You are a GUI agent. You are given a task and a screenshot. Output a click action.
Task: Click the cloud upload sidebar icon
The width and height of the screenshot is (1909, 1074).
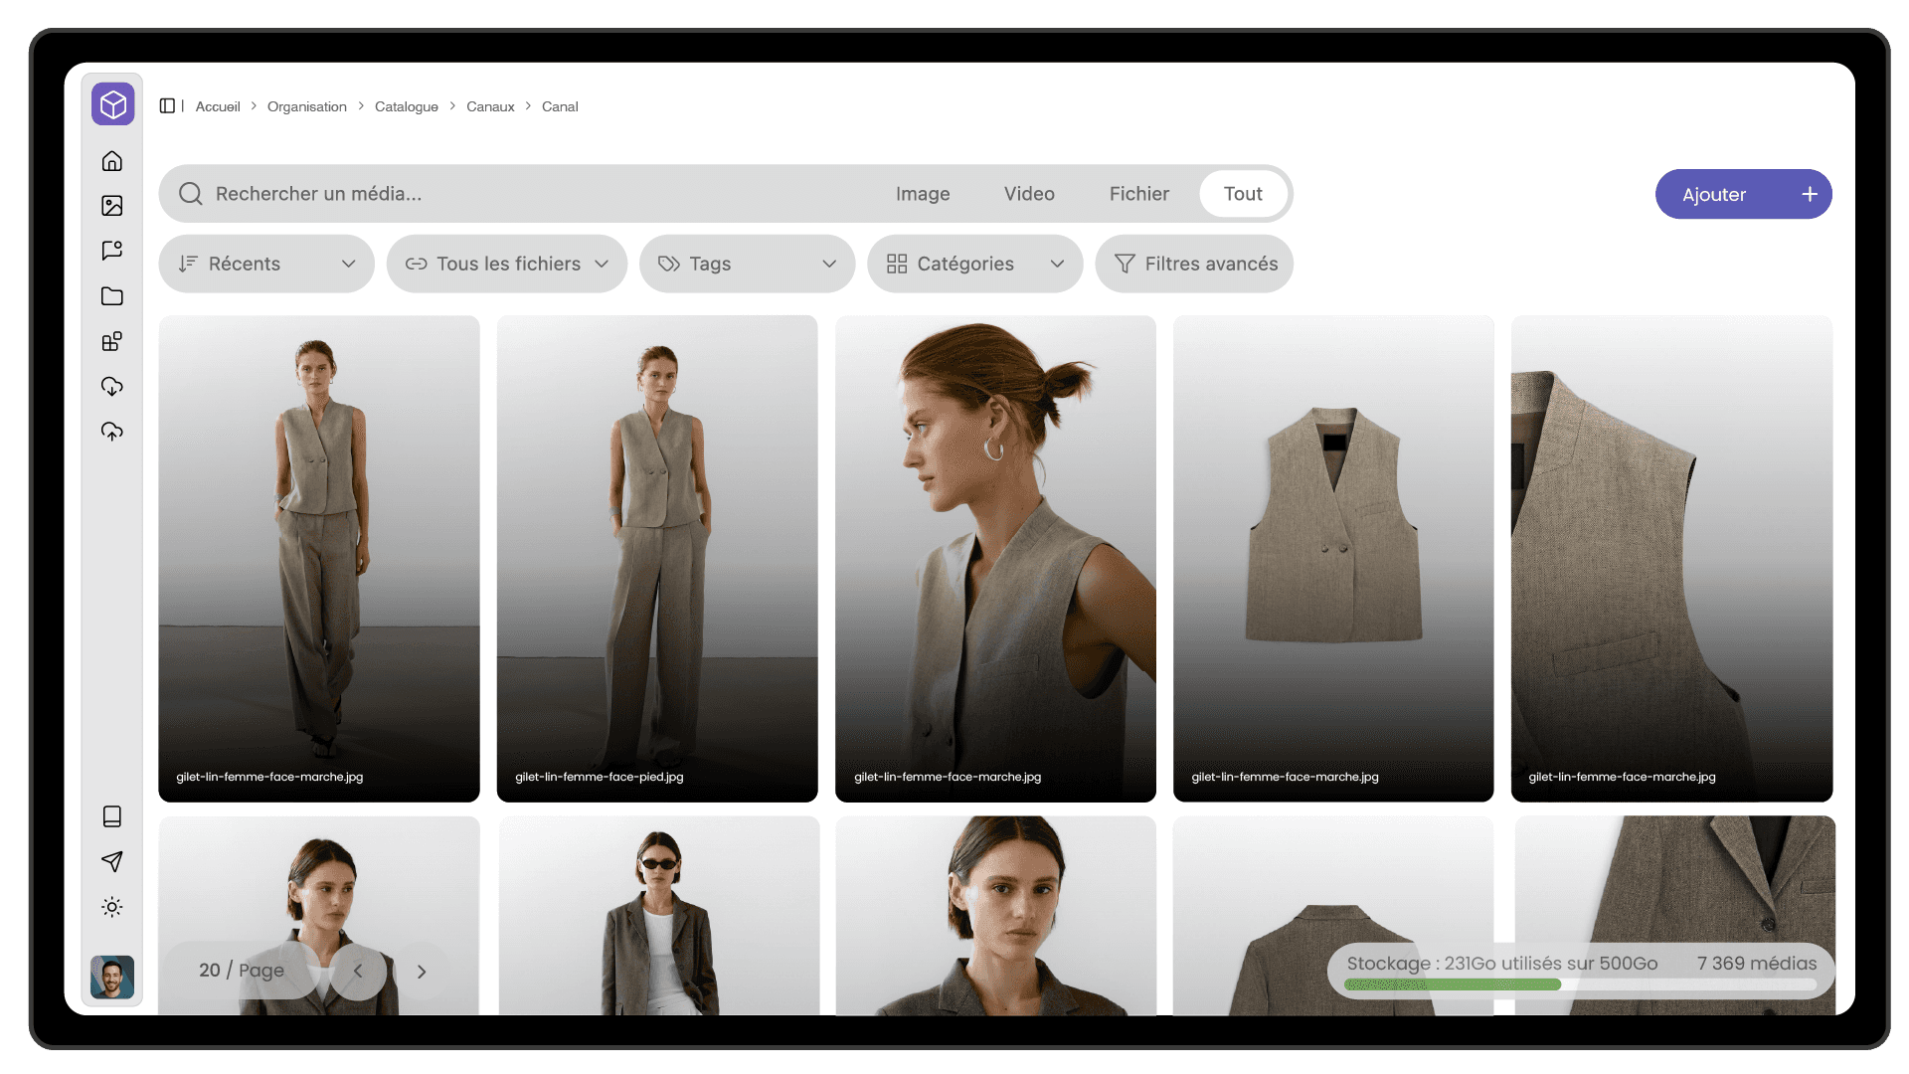click(x=112, y=432)
